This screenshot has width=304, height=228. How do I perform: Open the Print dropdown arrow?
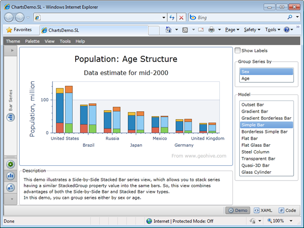220,30
